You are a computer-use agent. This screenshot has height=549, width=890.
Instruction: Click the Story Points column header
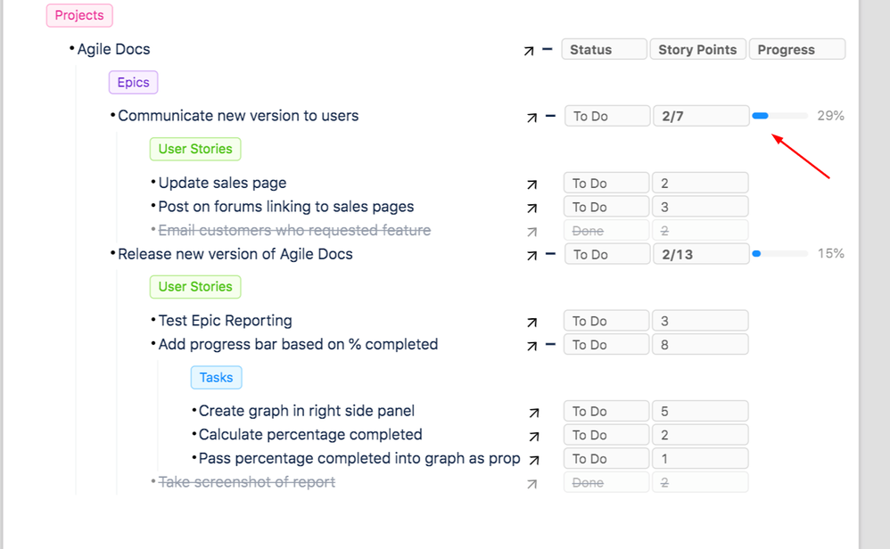point(697,50)
